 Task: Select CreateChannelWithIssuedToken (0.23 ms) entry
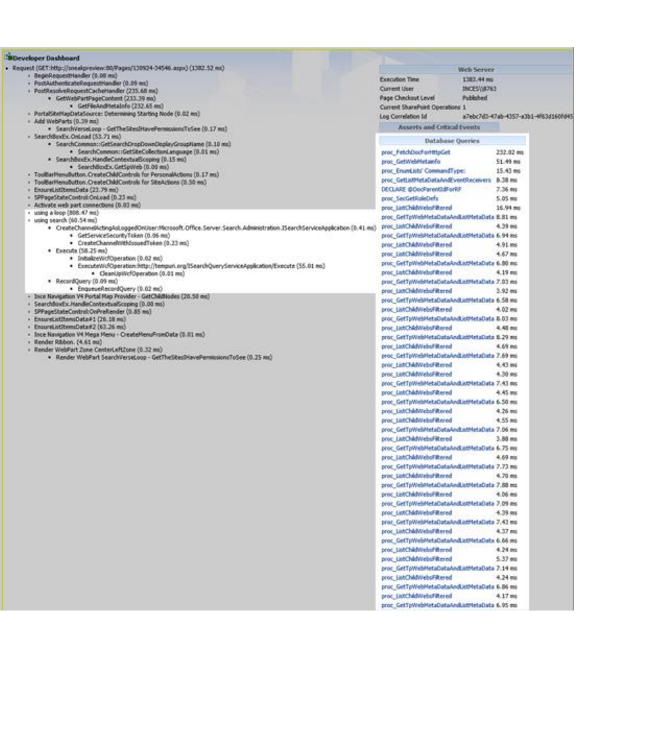[133, 243]
